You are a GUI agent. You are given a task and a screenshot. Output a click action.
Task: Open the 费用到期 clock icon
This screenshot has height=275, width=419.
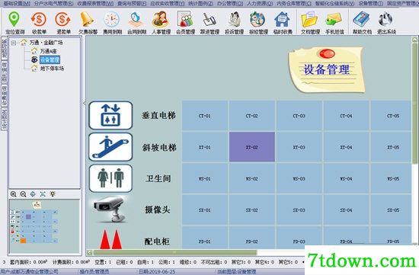(x=112, y=22)
